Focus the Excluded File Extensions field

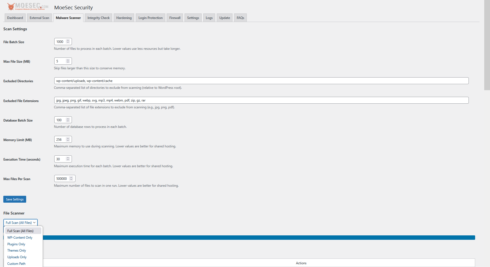coord(261,100)
